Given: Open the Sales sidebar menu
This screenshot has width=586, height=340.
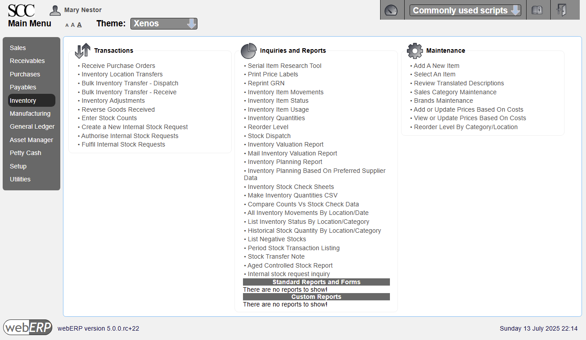Looking at the screenshot, I should [18, 47].
